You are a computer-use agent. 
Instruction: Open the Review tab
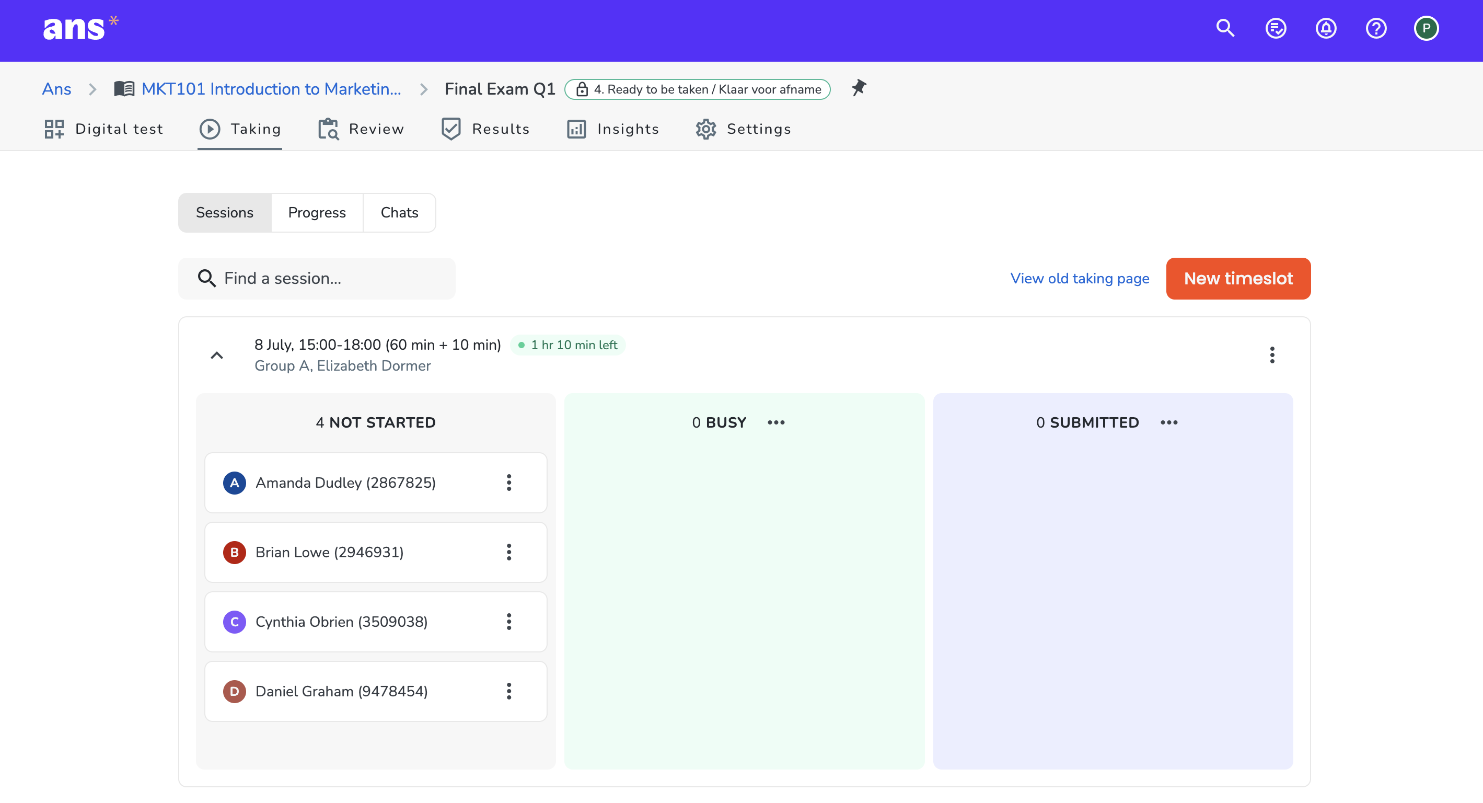pyautogui.click(x=361, y=129)
